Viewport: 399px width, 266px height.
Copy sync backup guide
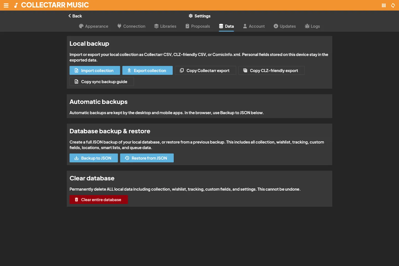(x=102, y=81)
